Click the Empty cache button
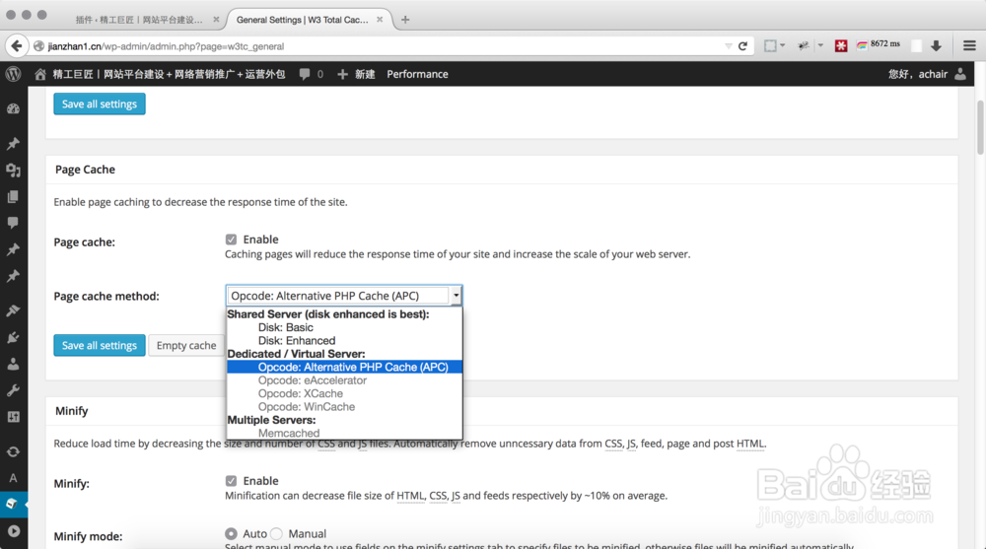The image size is (986, 549). tap(186, 346)
